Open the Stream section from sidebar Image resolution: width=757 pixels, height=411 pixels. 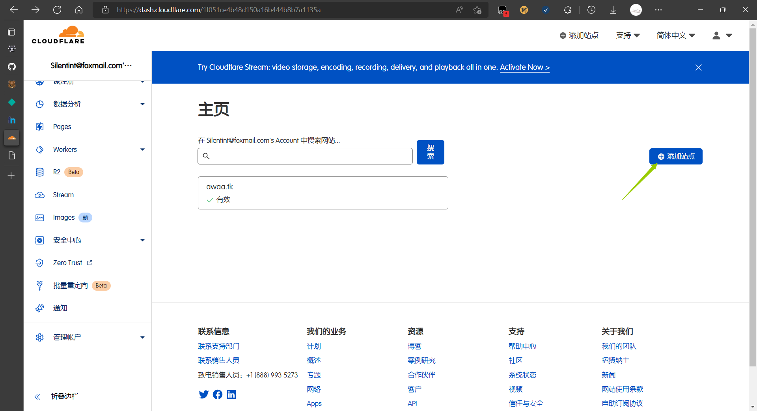click(63, 194)
